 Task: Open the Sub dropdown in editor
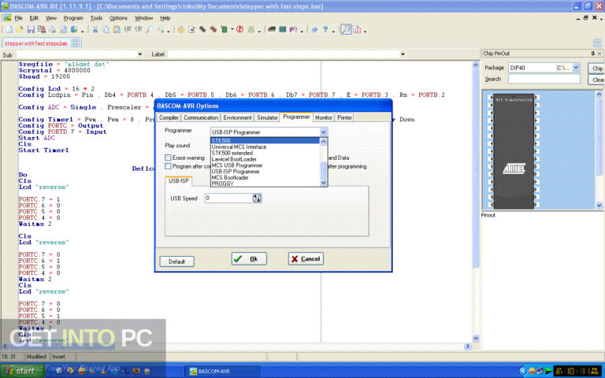tap(139, 54)
